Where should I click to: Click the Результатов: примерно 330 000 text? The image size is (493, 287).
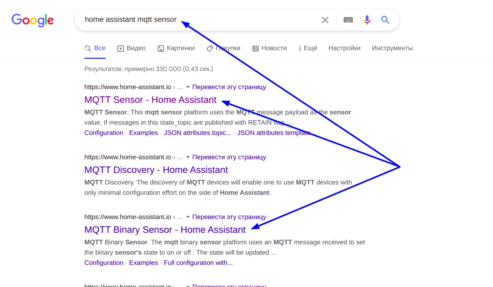pos(149,69)
